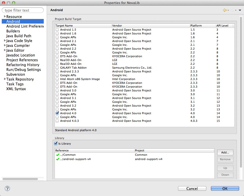Open the Java Build Path page
The image size is (244, 196).
tap(19, 36)
